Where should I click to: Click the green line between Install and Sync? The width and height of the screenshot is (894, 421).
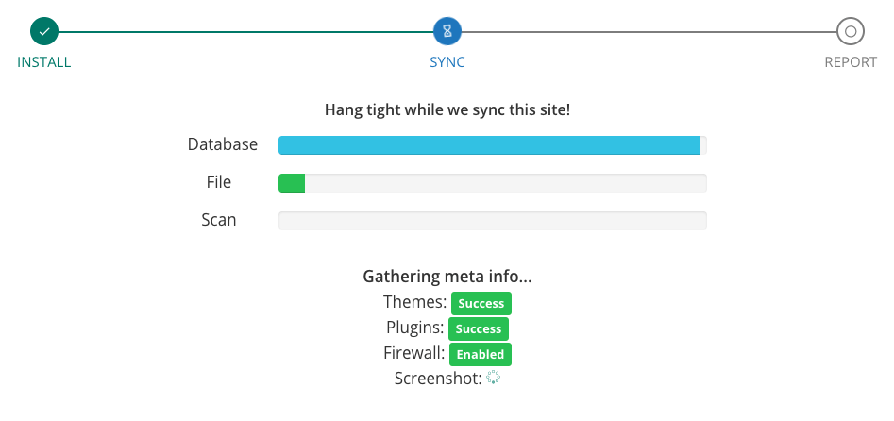click(245, 32)
